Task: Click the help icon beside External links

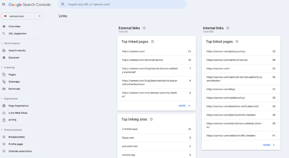Action: 144,28
